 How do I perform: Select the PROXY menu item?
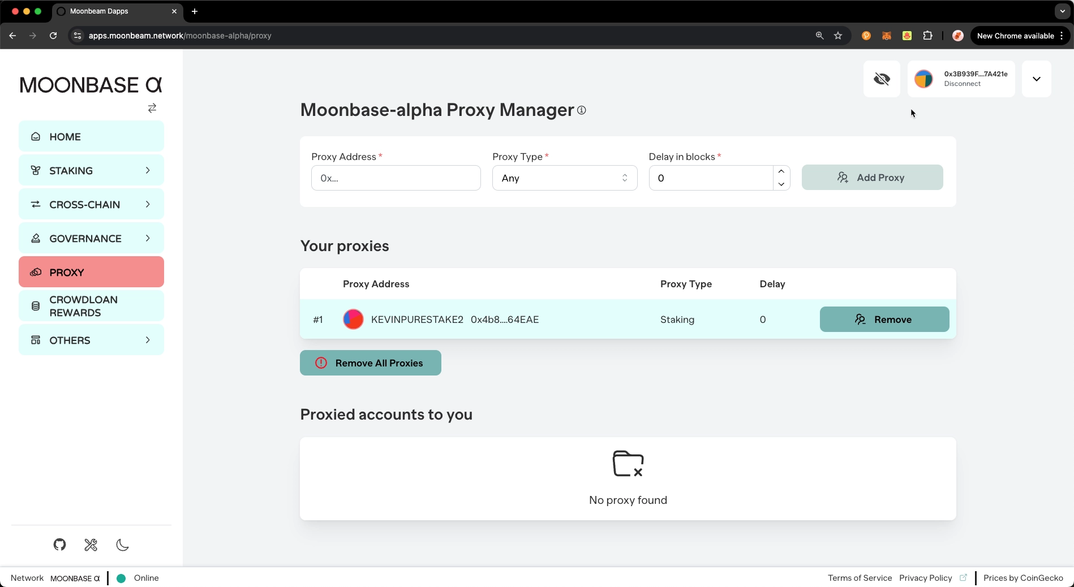click(91, 272)
